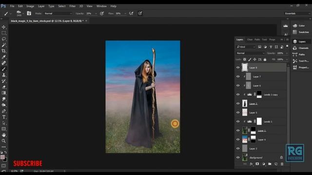Viewport: 312px width, 175px height.
Task: Open the brush preset picker dropdown
Action: (x=23, y=14)
